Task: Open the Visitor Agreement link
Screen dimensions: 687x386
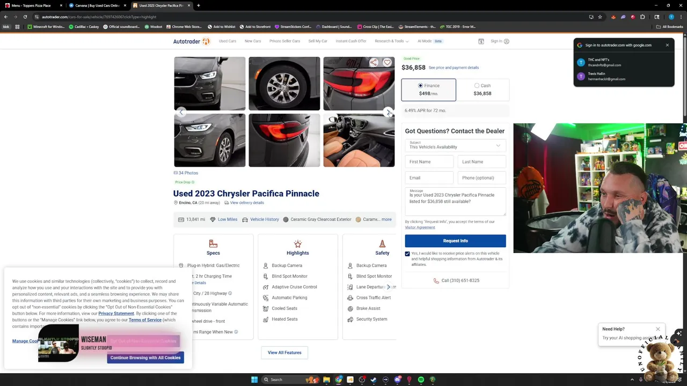Action: pyautogui.click(x=420, y=227)
